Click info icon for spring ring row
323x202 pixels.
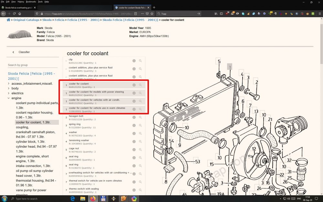[134, 125]
